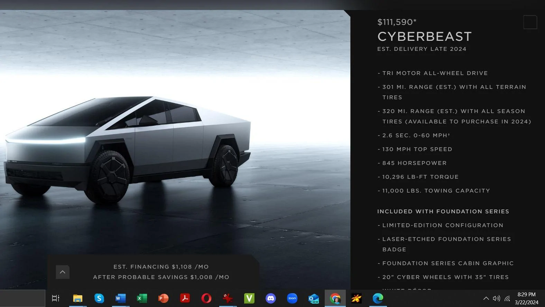
Task: Open File Explorer from the taskbar
Action: coord(77,298)
